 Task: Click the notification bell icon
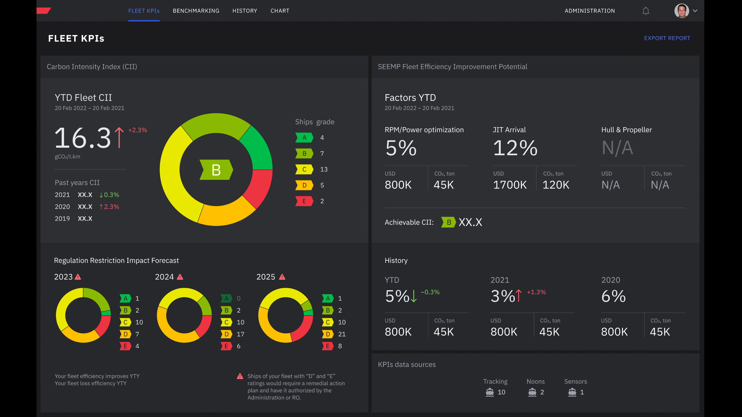(645, 11)
